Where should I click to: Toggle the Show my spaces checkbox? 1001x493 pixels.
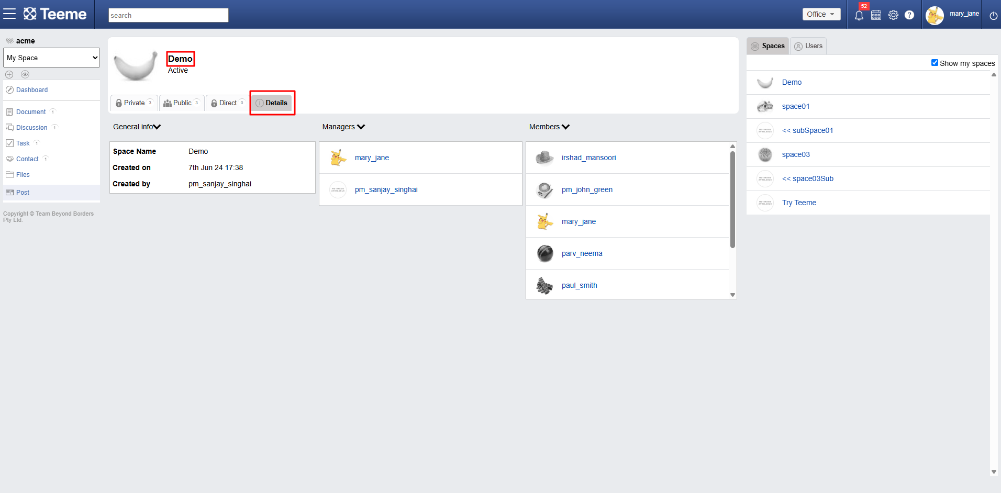pyautogui.click(x=935, y=63)
